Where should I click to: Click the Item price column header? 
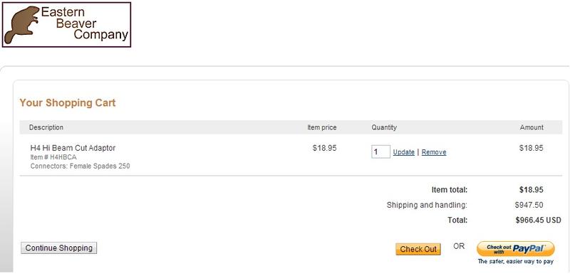[322, 127]
